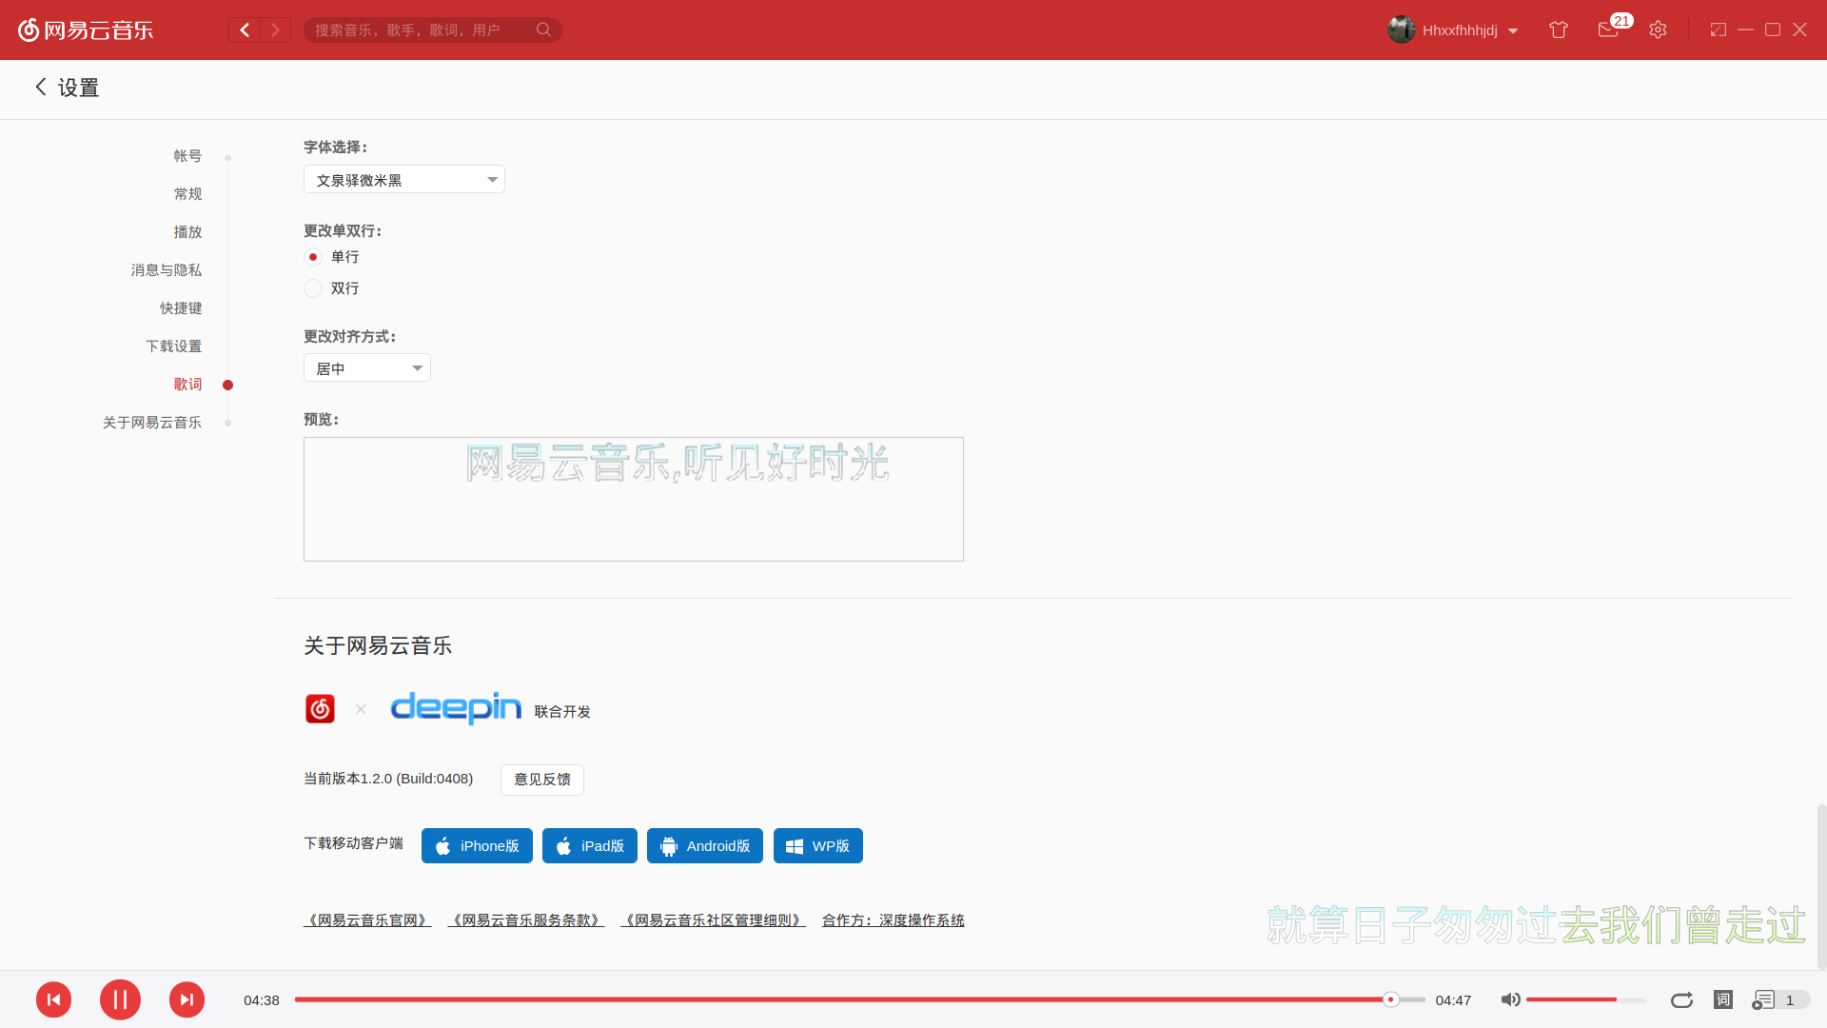Open the 《网易云音乐服务条款》 link

point(526,920)
